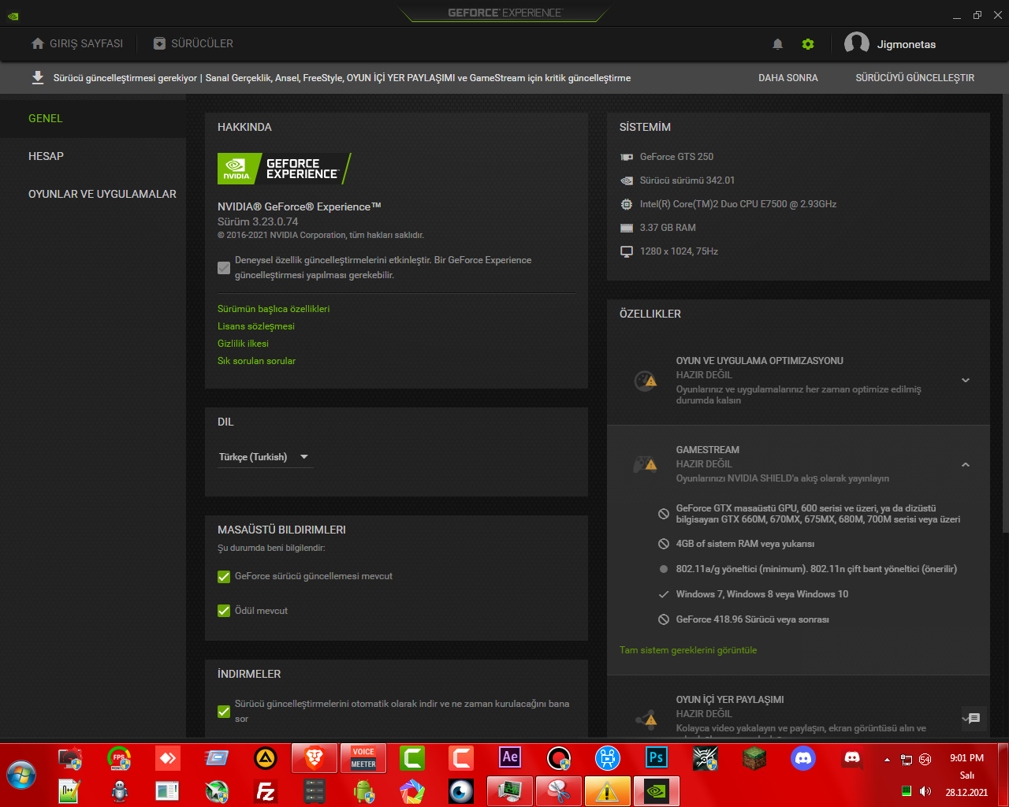Open the Jigmonetas profile avatar

point(857,44)
